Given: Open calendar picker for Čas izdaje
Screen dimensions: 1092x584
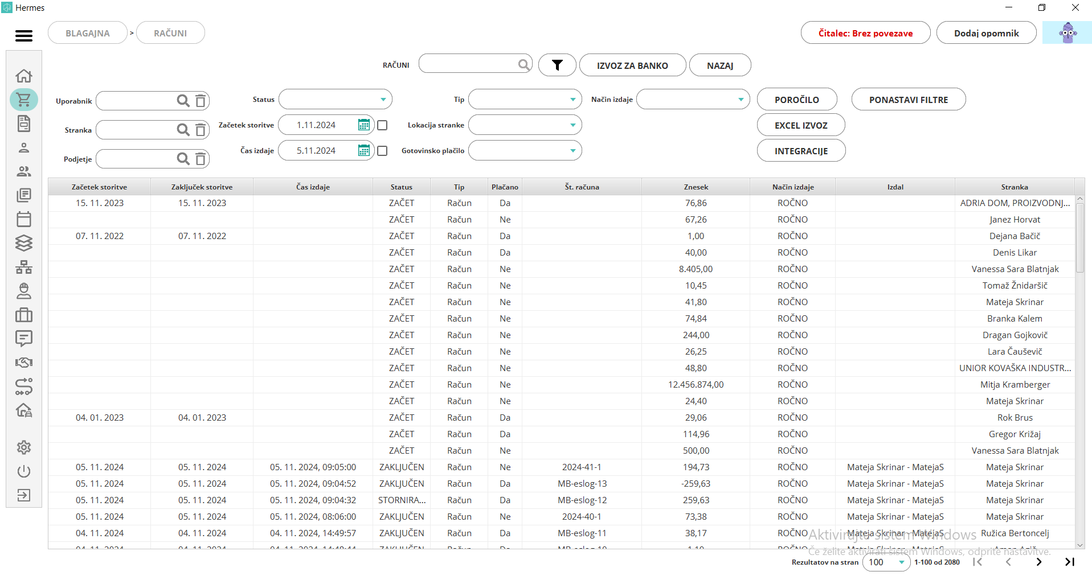Looking at the screenshot, I should click(x=363, y=150).
